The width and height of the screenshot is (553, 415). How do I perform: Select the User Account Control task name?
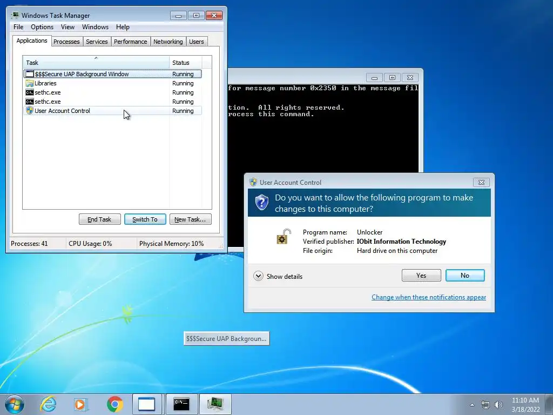pos(63,111)
